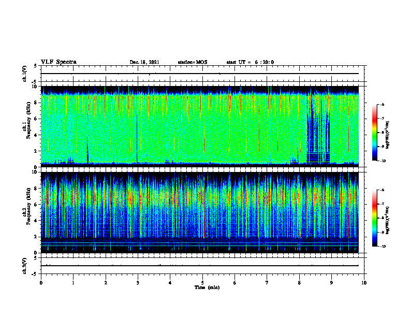The height and width of the screenshot is (317, 410).
Task: Click the "VLF Spectra" plot title
Action: coord(58,62)
